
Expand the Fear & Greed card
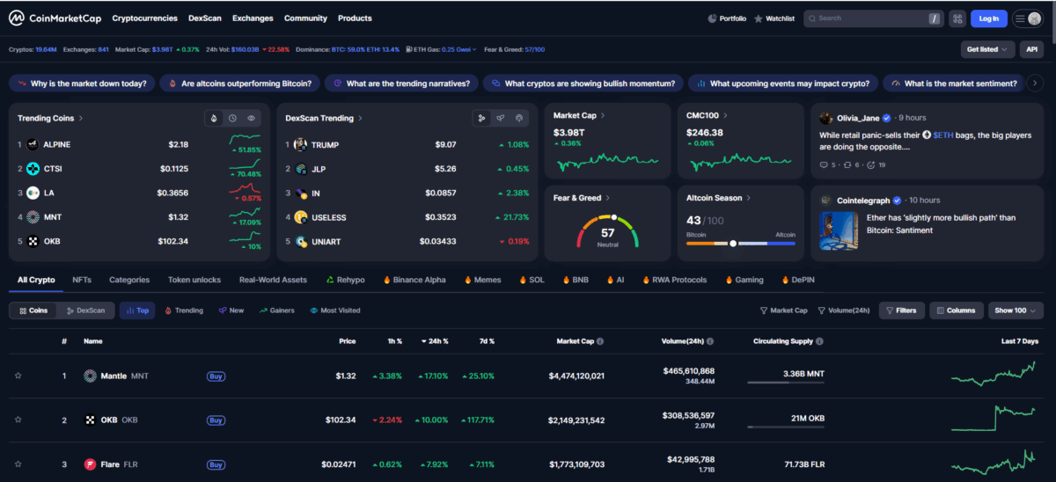[608, 198]
